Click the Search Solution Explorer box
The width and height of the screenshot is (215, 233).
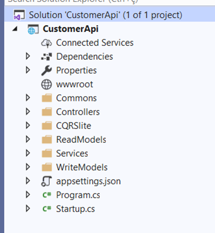110,2
